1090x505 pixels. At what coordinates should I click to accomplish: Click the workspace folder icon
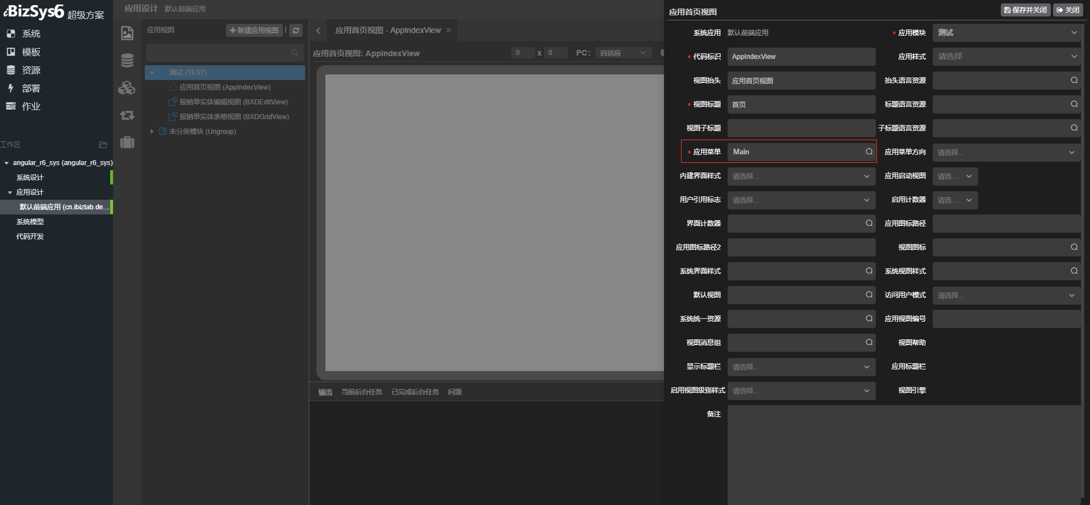pyautogui.click(x=103, y=145)
